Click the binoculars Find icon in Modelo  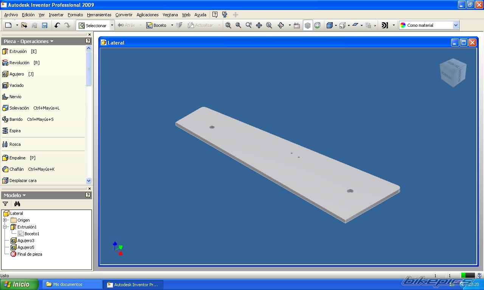click(17, 204)
